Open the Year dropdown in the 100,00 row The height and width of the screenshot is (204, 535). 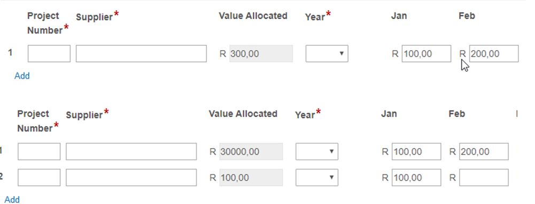pyautogui.click(x=316, y=177)
